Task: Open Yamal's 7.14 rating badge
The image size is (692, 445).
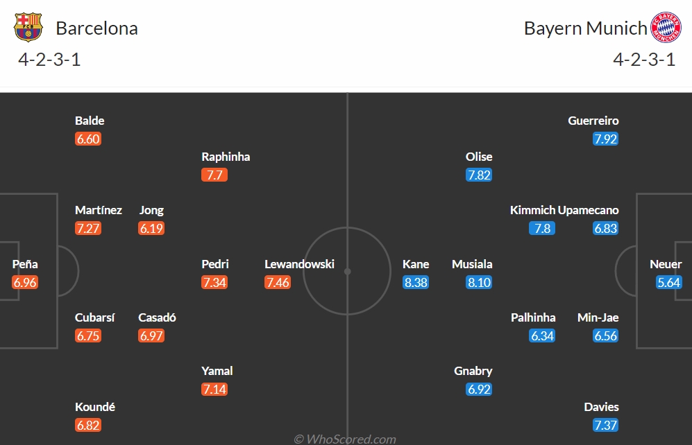Action: tap(214, 390)
